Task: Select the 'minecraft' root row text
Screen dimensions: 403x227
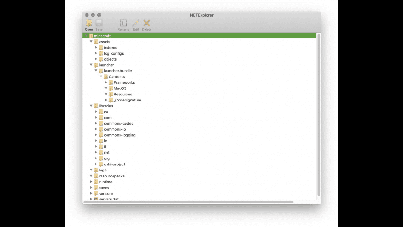Action: point(102,36)
